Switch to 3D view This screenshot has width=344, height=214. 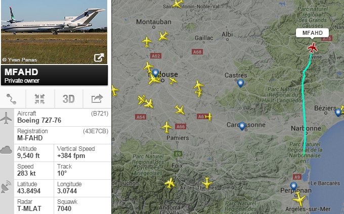tap(69, 99)
